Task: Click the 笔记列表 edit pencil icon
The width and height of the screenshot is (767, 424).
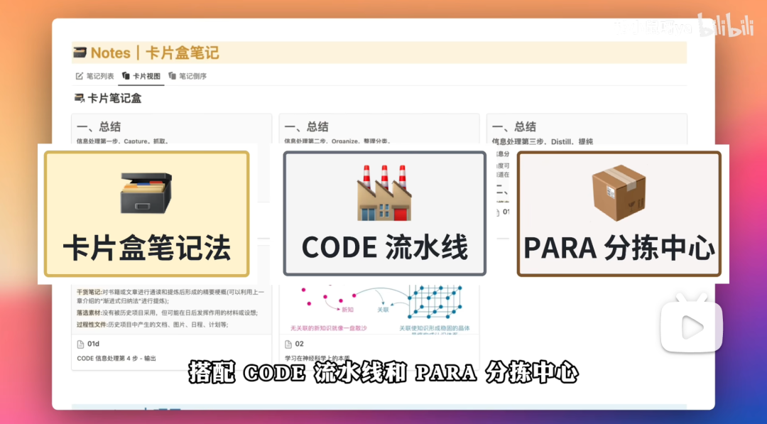Action: click(x=80, y=76)
